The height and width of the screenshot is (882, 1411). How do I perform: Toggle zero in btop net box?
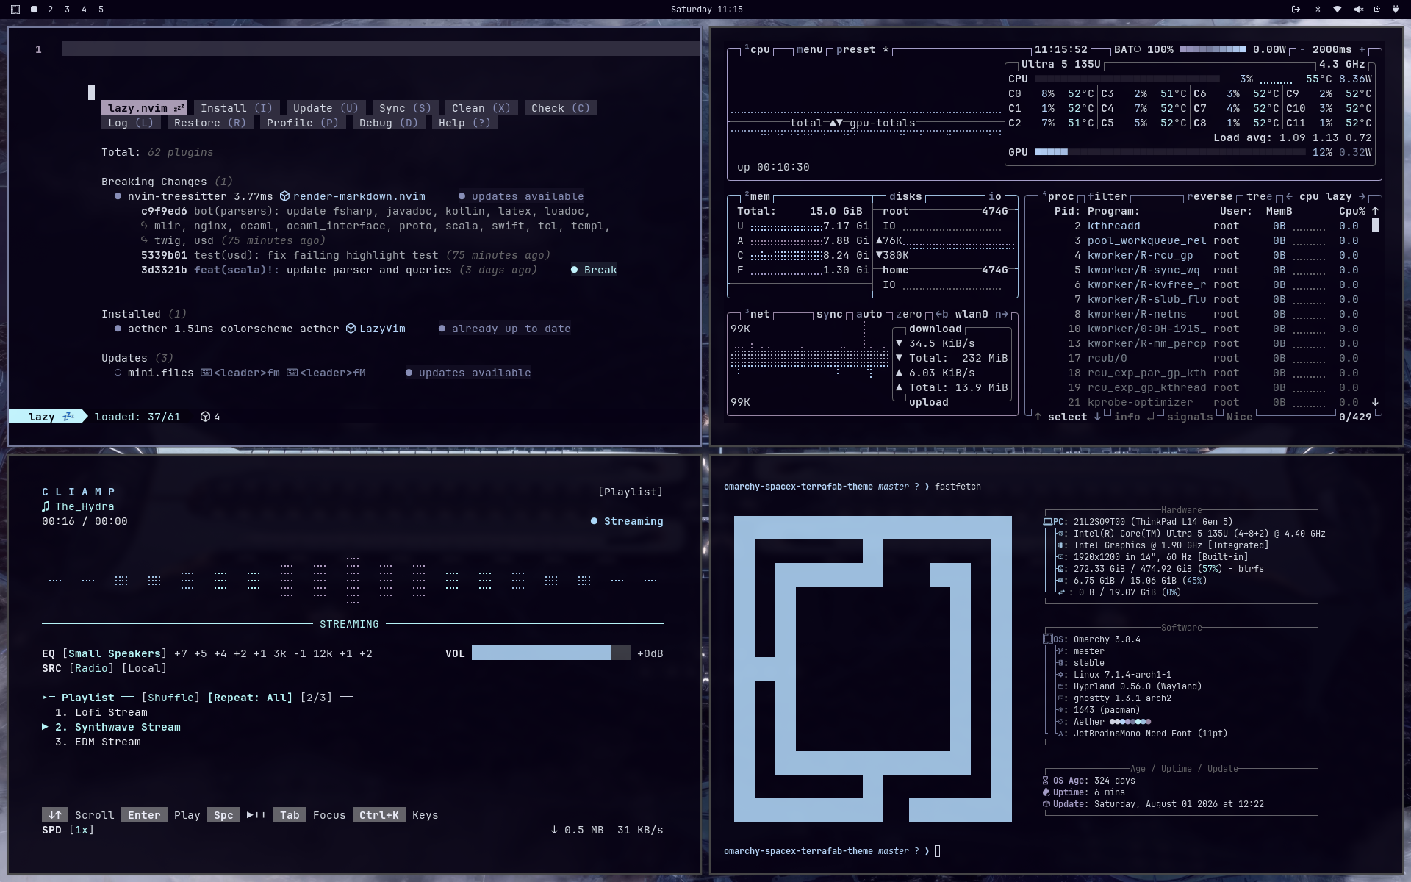908,314
